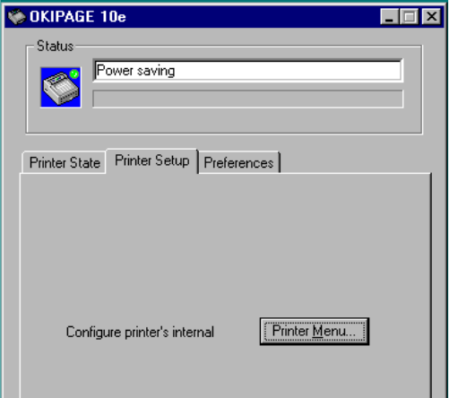Open the Preferences tab
This screenshot has height=398, width=449.
[238, 162]
